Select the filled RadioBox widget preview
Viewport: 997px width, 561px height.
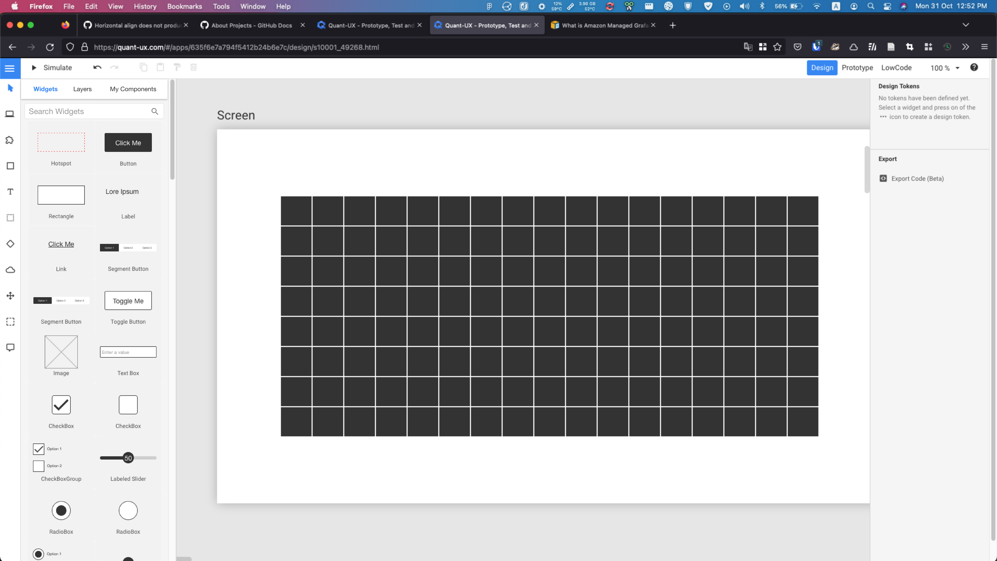[61, 510]
